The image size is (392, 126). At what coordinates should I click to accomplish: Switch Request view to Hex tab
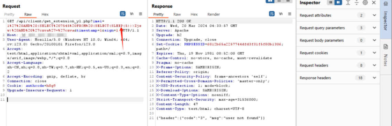(x=45, y=14)
